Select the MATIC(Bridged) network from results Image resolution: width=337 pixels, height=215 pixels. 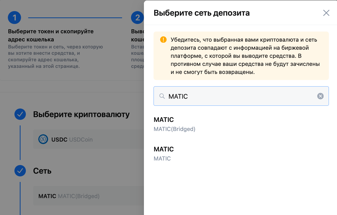click(x=175, y=124)
